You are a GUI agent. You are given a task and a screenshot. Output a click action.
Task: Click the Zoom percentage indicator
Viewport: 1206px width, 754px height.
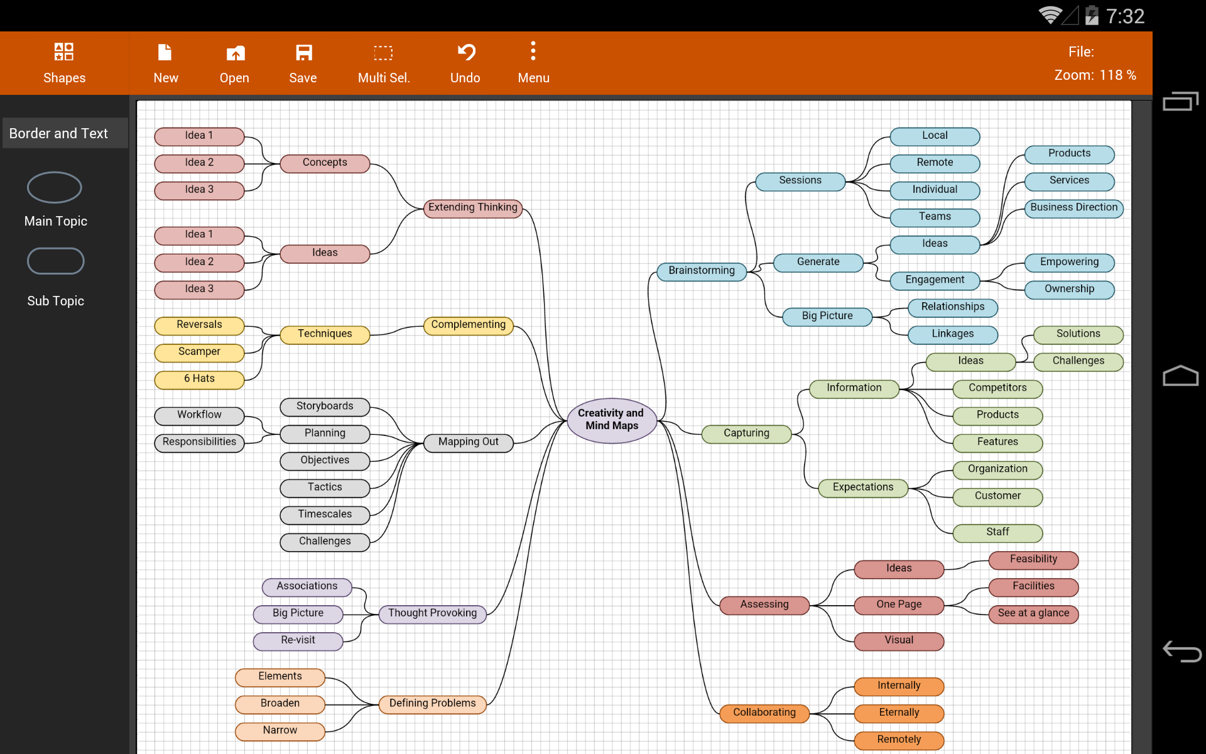tap(1095, 75)
